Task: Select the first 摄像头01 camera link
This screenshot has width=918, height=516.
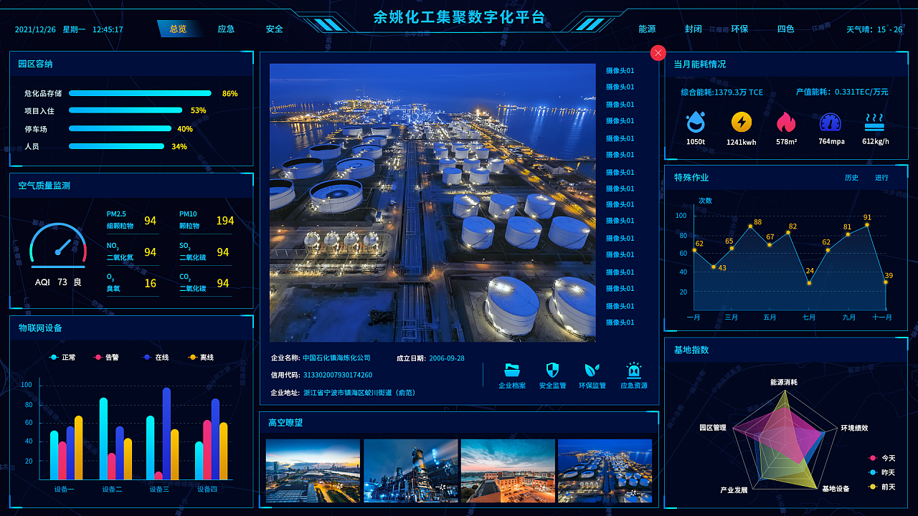Action: pos(620,71)
